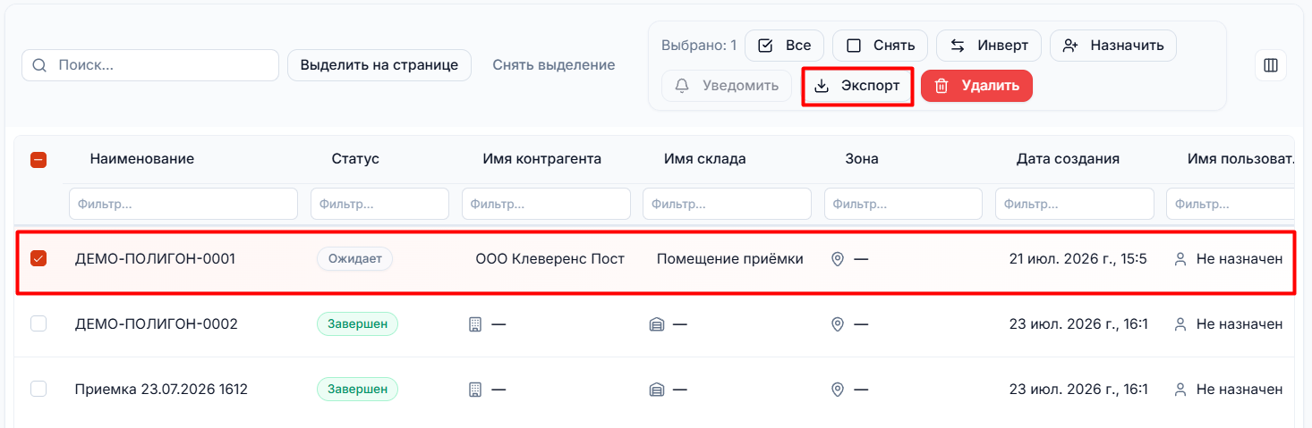
Task: Click warehouse icon in ДЕМО-ПОЛИГОН-0002 row
Action: point(657,324)
